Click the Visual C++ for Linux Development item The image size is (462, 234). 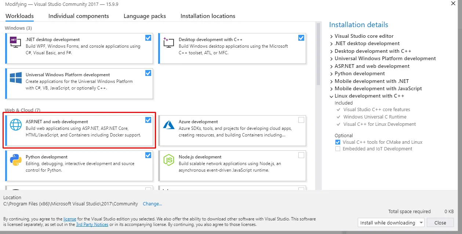379,124
